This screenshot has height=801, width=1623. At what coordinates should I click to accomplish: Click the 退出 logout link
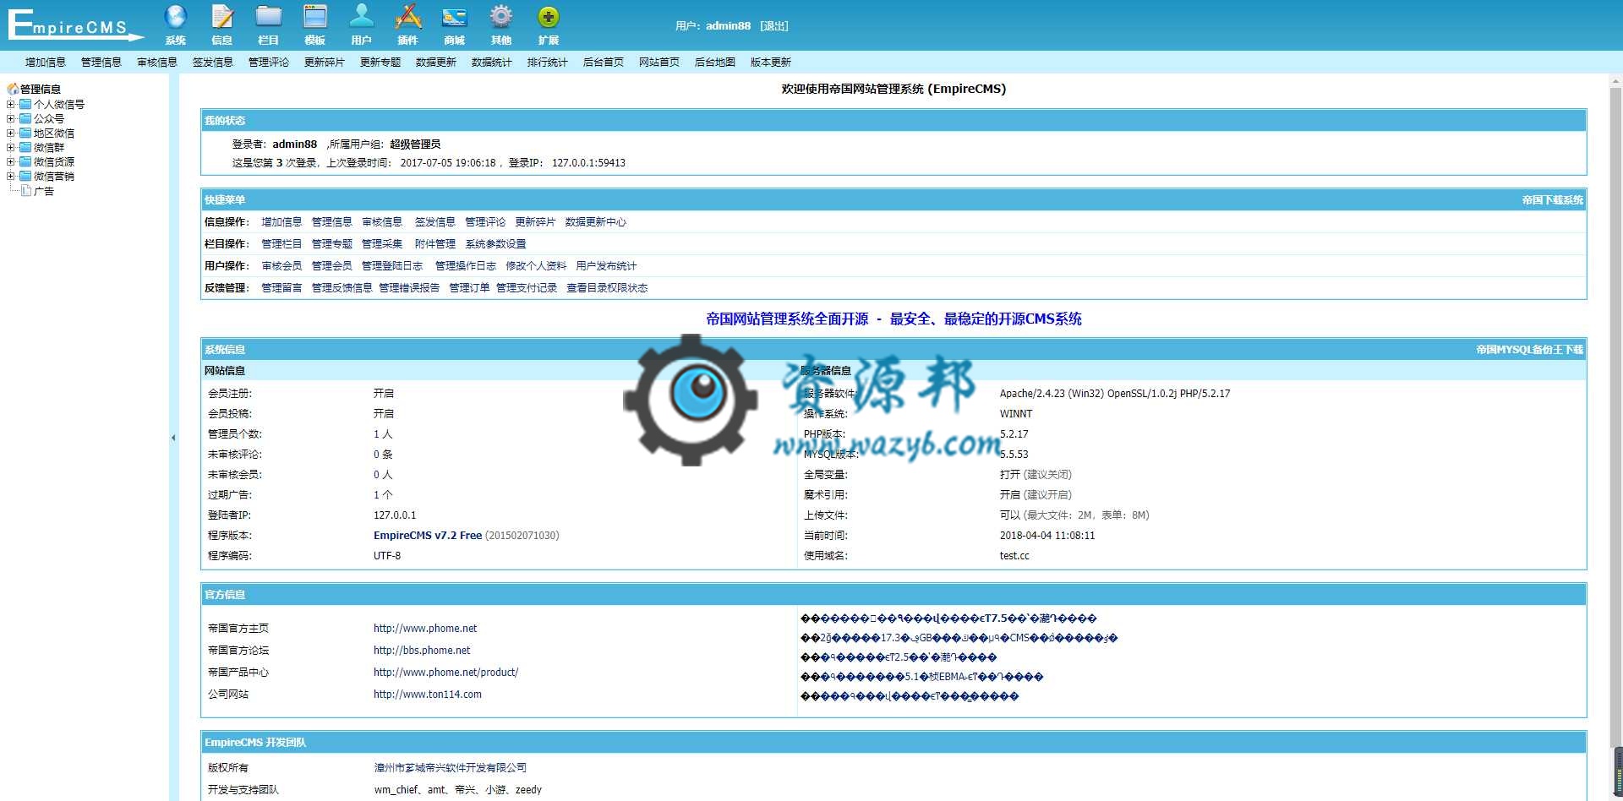[774, 26]
